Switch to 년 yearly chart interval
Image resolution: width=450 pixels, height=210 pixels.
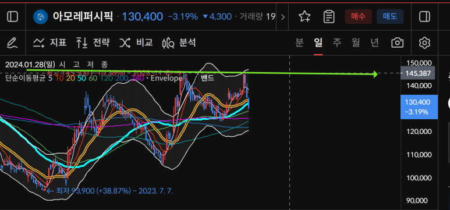(x=374, y=42)
